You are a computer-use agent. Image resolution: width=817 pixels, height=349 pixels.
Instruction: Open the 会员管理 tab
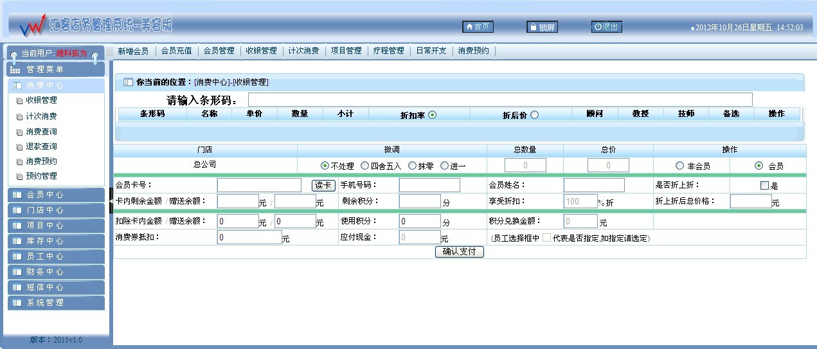click(219, 51)
